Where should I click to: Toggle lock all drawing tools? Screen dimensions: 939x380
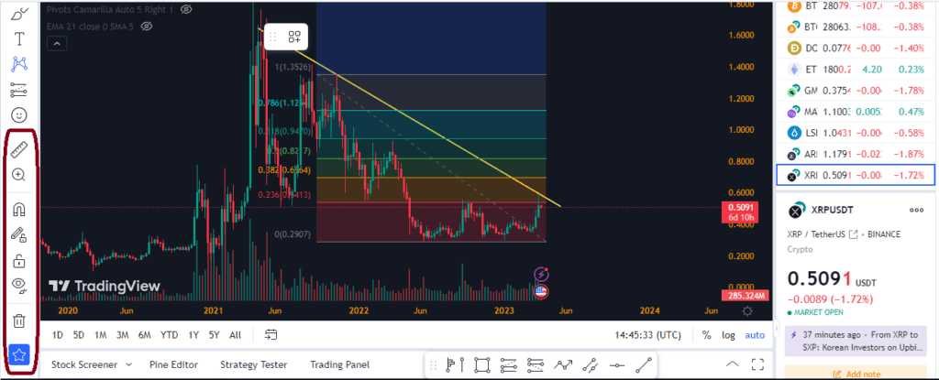point(18,261)
